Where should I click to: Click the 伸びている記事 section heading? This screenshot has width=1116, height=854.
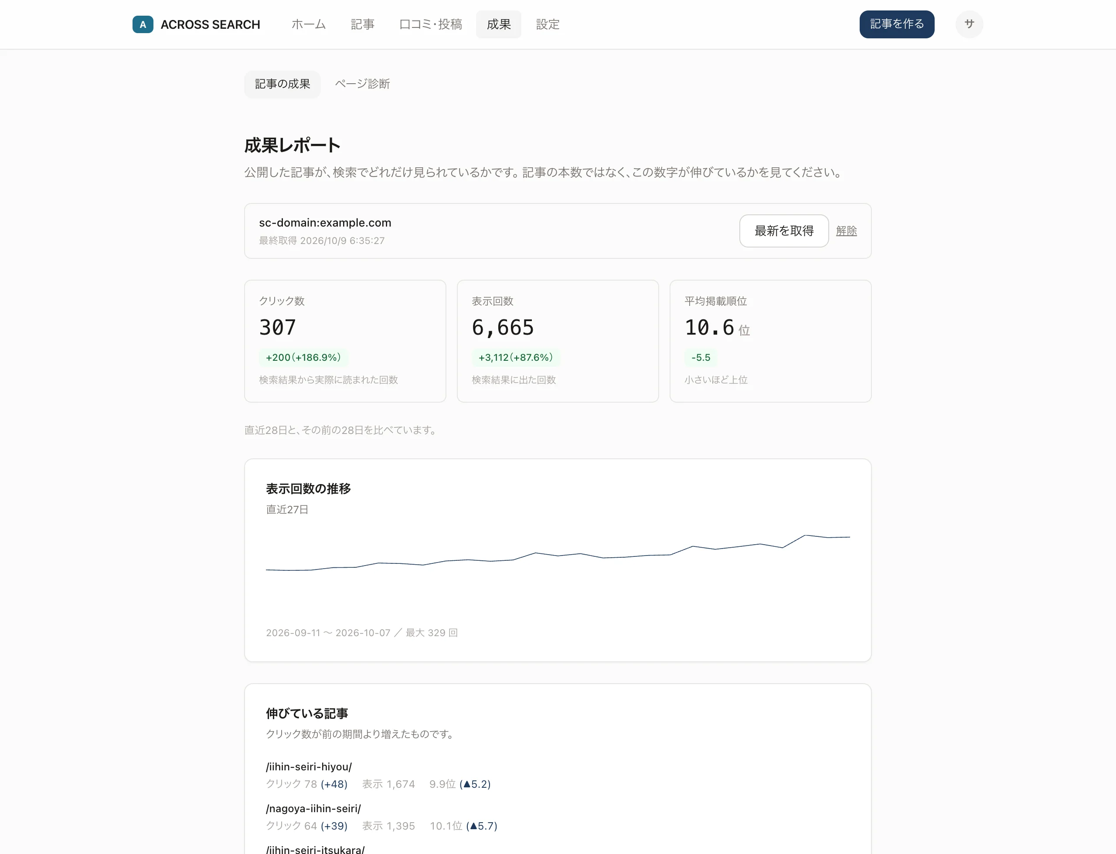coord(307,713)
